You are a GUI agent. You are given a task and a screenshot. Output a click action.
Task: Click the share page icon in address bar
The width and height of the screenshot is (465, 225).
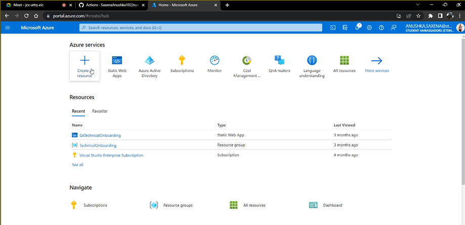coord(409,16)
